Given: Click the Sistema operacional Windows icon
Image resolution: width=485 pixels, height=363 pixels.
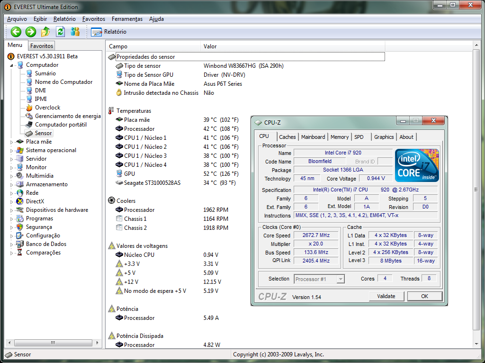Looking at the screenshot, I should coord(20,150).
